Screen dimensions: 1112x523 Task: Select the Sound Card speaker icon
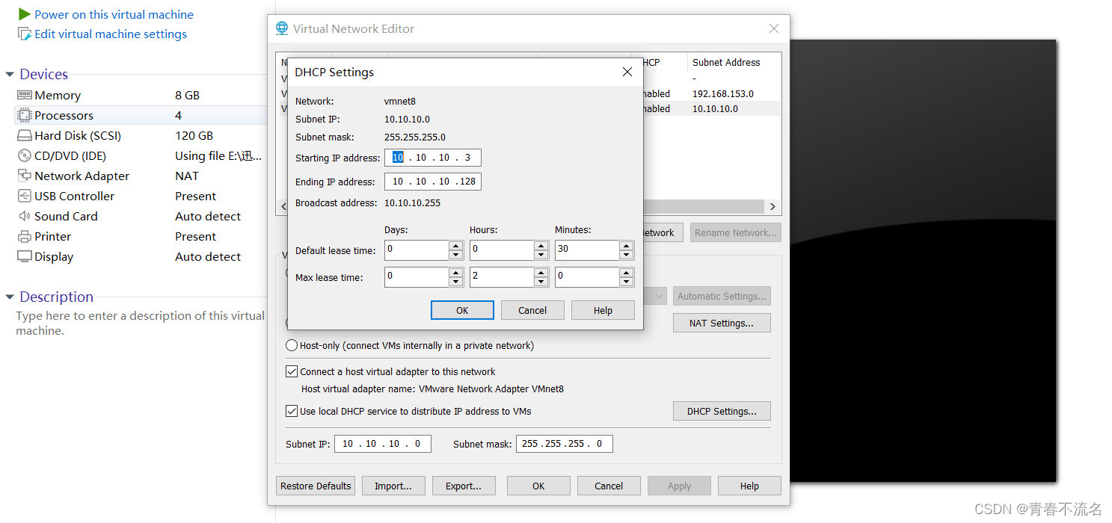25,216
